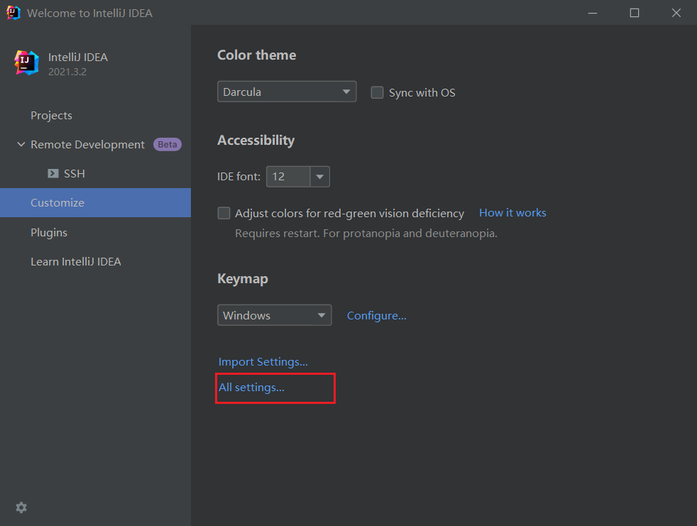This screenshot has height=526, width=697.
Task: Click the Beta badge
Action: [167, 145]
